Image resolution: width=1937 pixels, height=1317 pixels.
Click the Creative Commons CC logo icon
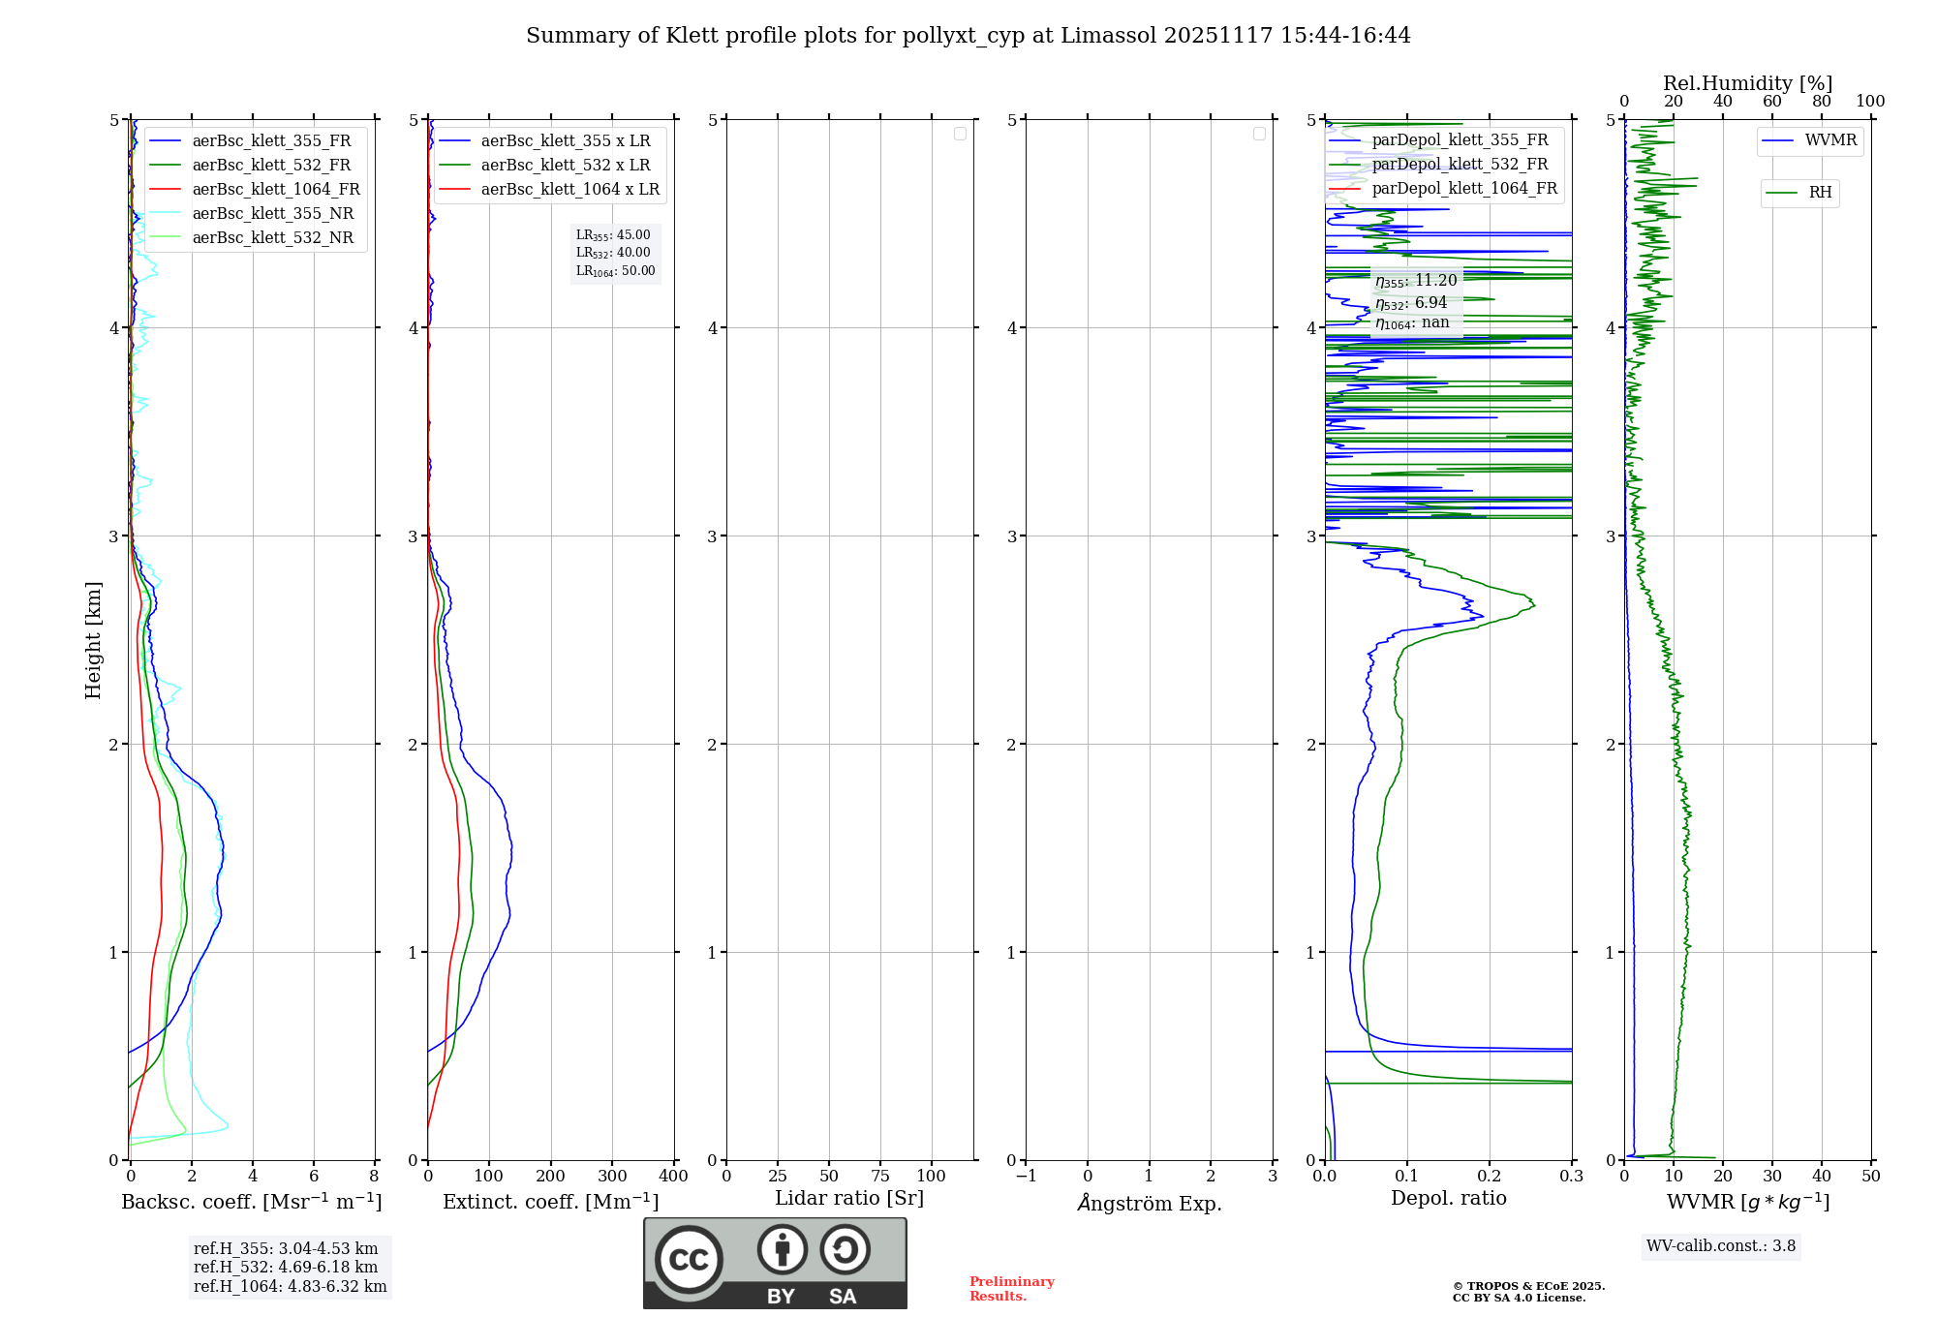(689, 1260)
